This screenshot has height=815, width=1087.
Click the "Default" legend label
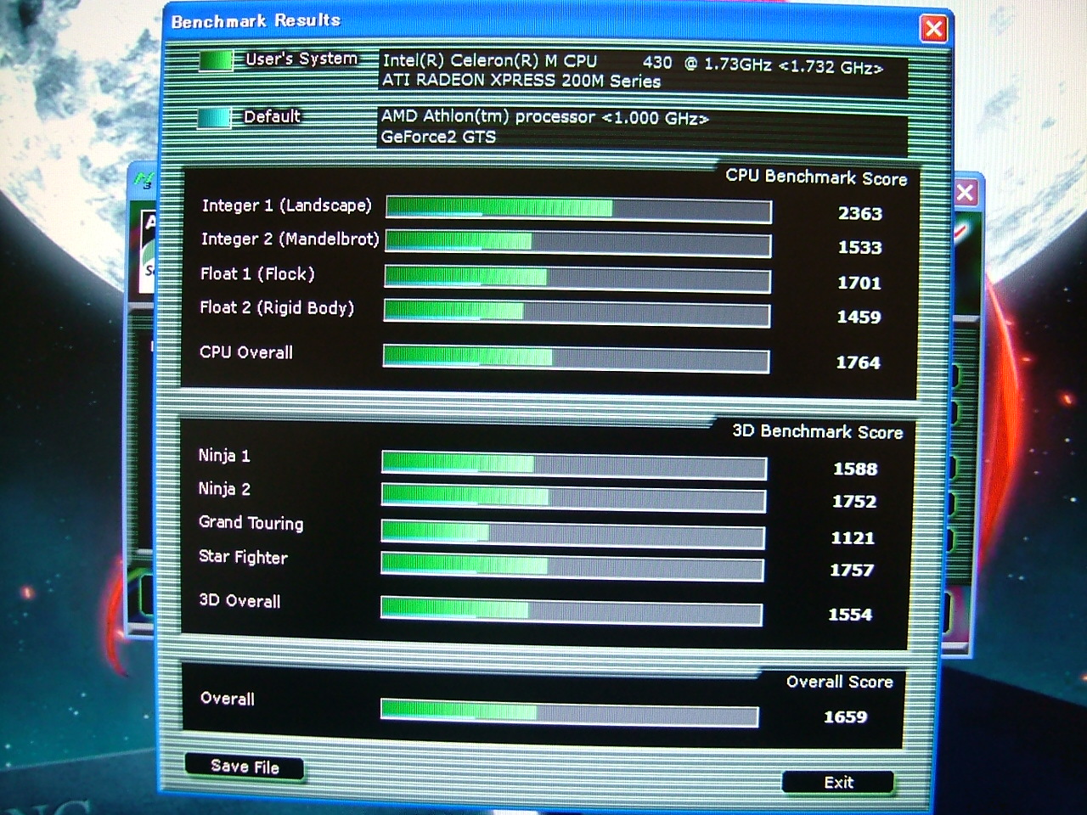coord(272,116)
